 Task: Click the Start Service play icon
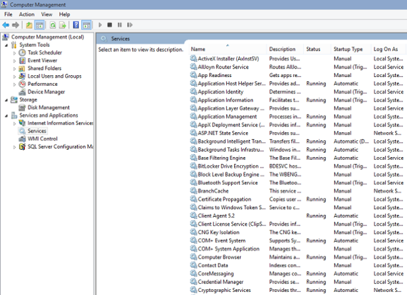(x=100, y=25)
